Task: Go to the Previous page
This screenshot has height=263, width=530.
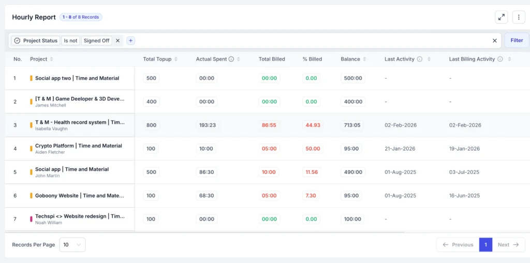Action: pyautogui.click(x=458, y=245)
